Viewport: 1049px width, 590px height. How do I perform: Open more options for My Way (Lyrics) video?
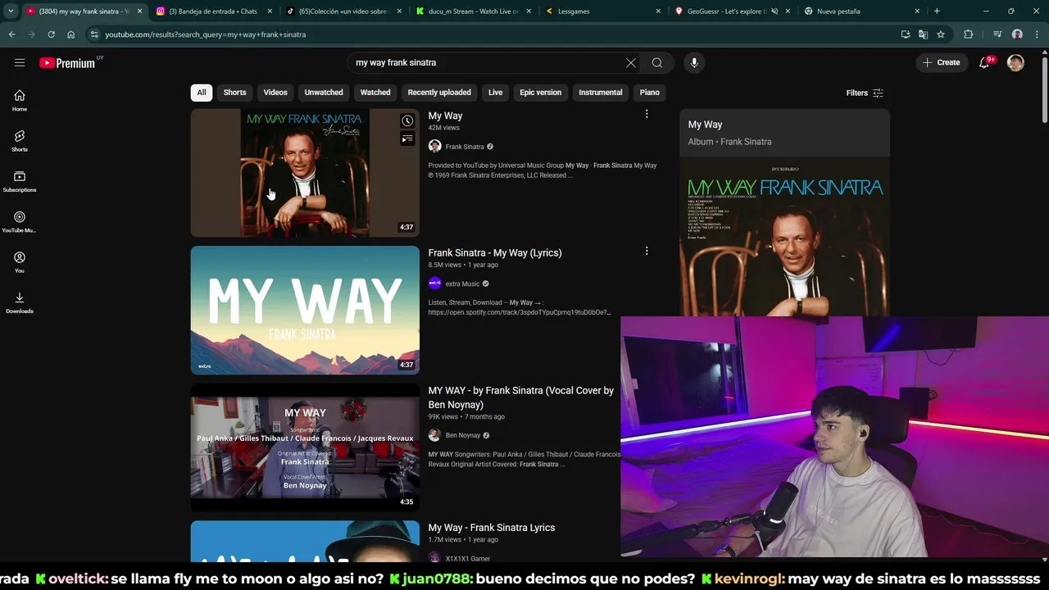(x=647, y=252)
